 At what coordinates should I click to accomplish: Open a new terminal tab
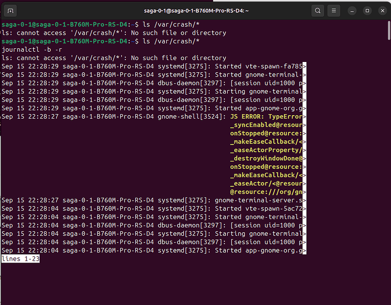pyautogui.click(x=10, y=10)
